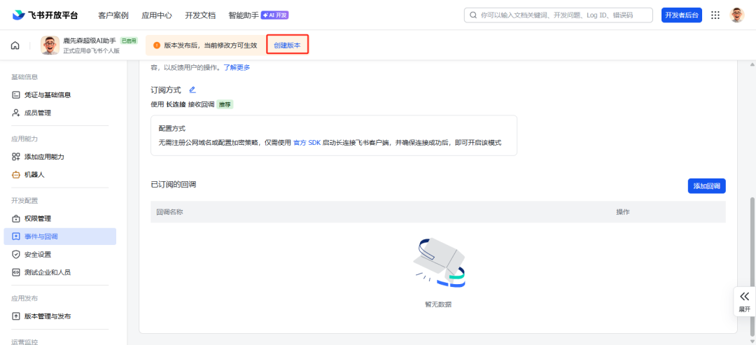Image resolution: width=756 pixels, height=345 pixels.
Task: Select 添加应用能力 in sidebar
Action: coord(59,157)
